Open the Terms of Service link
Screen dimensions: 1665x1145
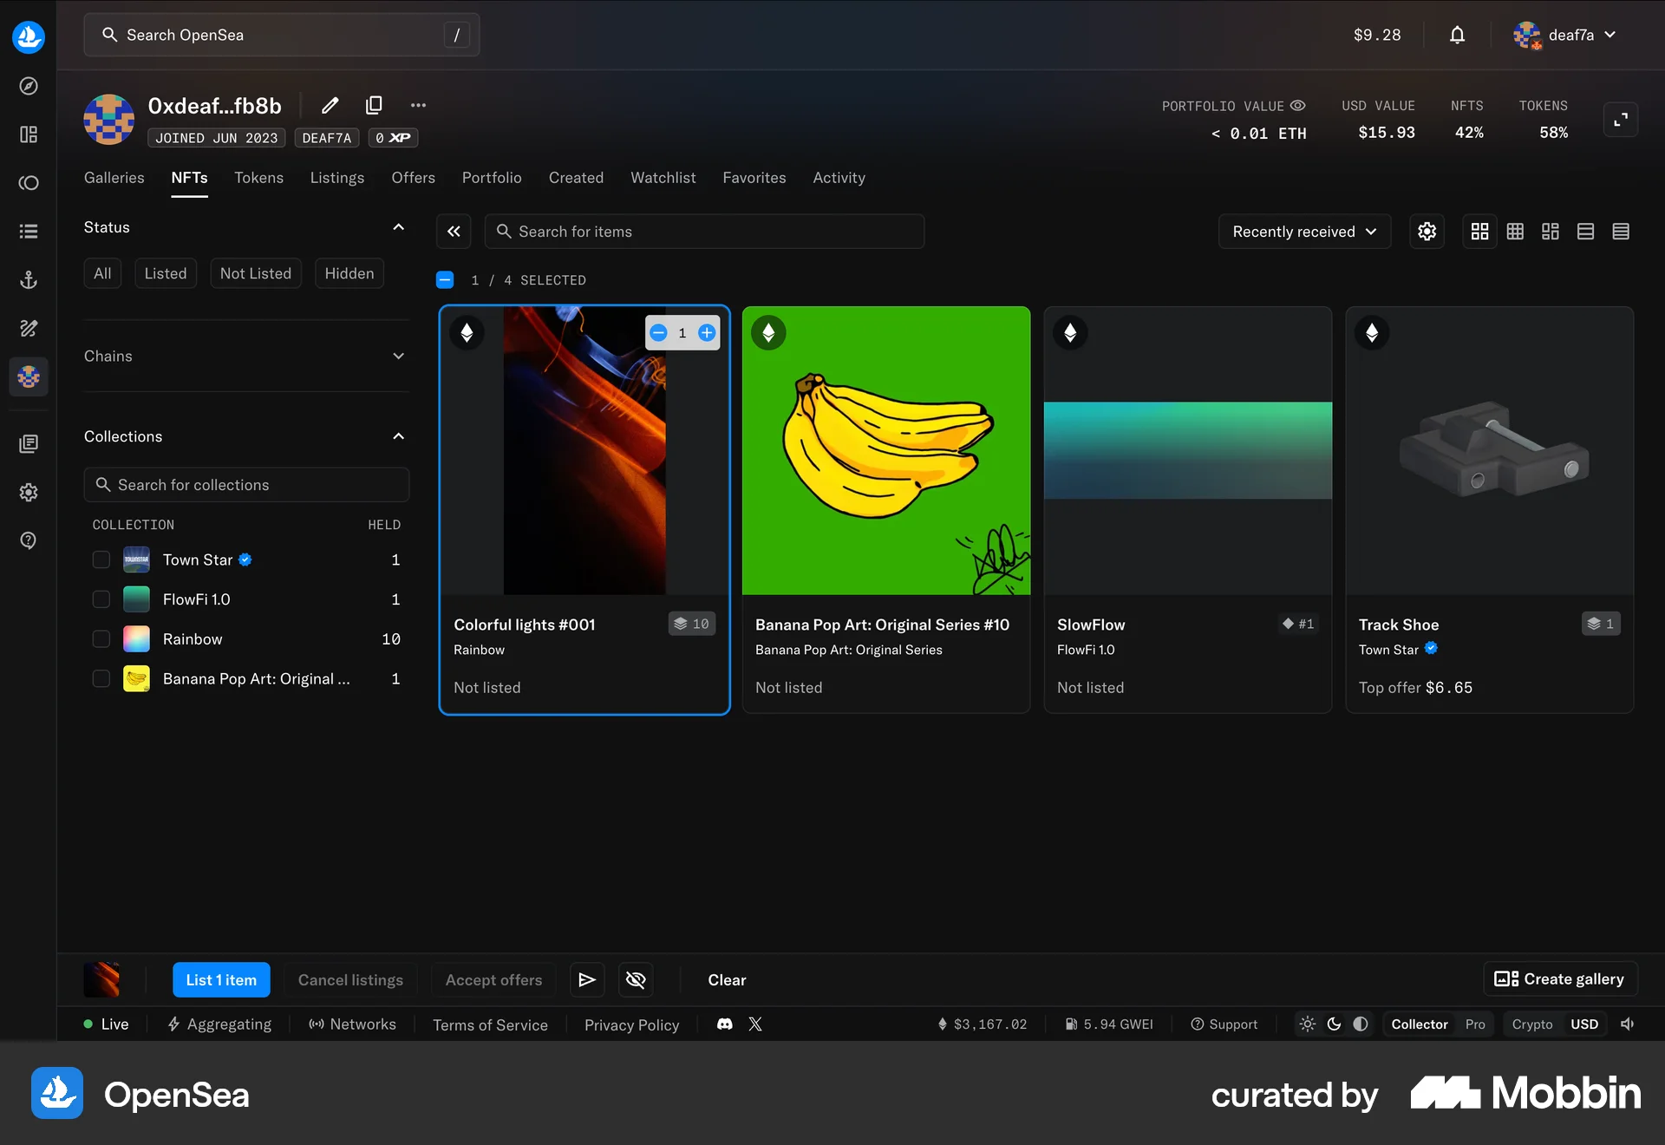click(490, 1024)
